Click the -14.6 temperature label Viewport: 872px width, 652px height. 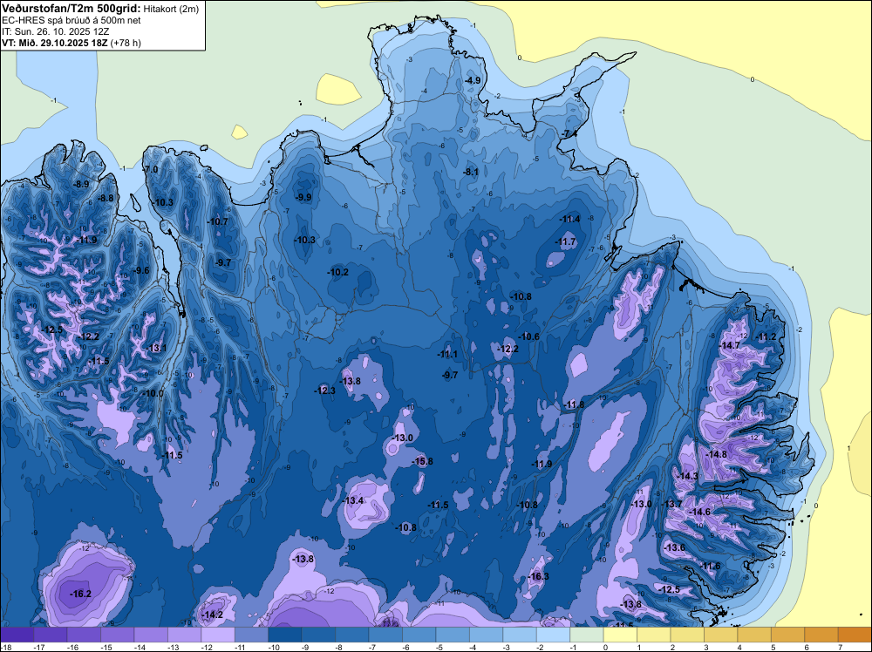pos(699,512)
